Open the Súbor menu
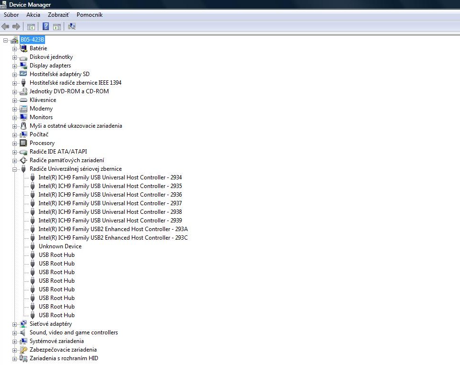The width and height of the screenshot is (460, 365). pos(11,15)
